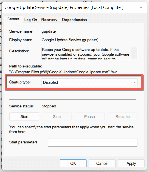Click the gupdate service name value

49,31
